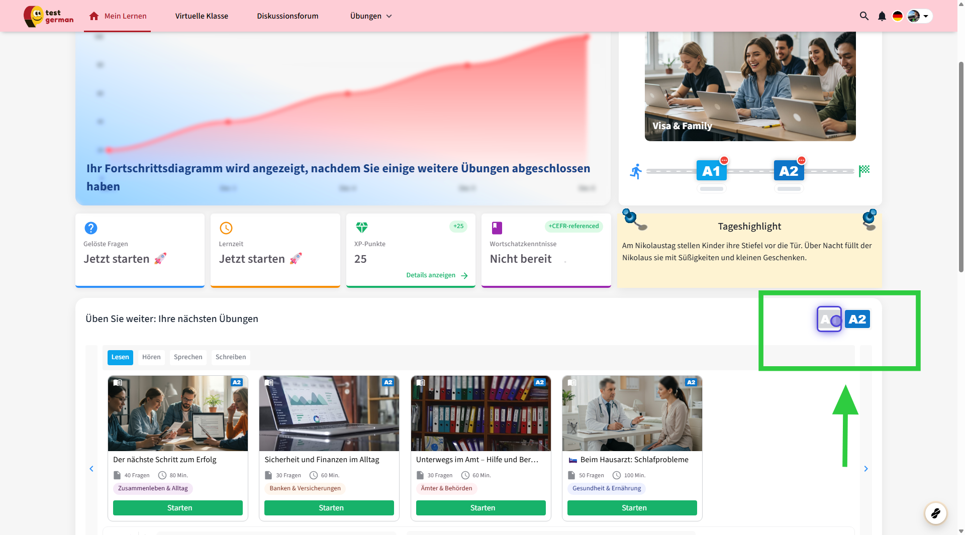Screen dimensions: 965x535
Task: Go to Diskussionsforum
Action: (287, 16)
